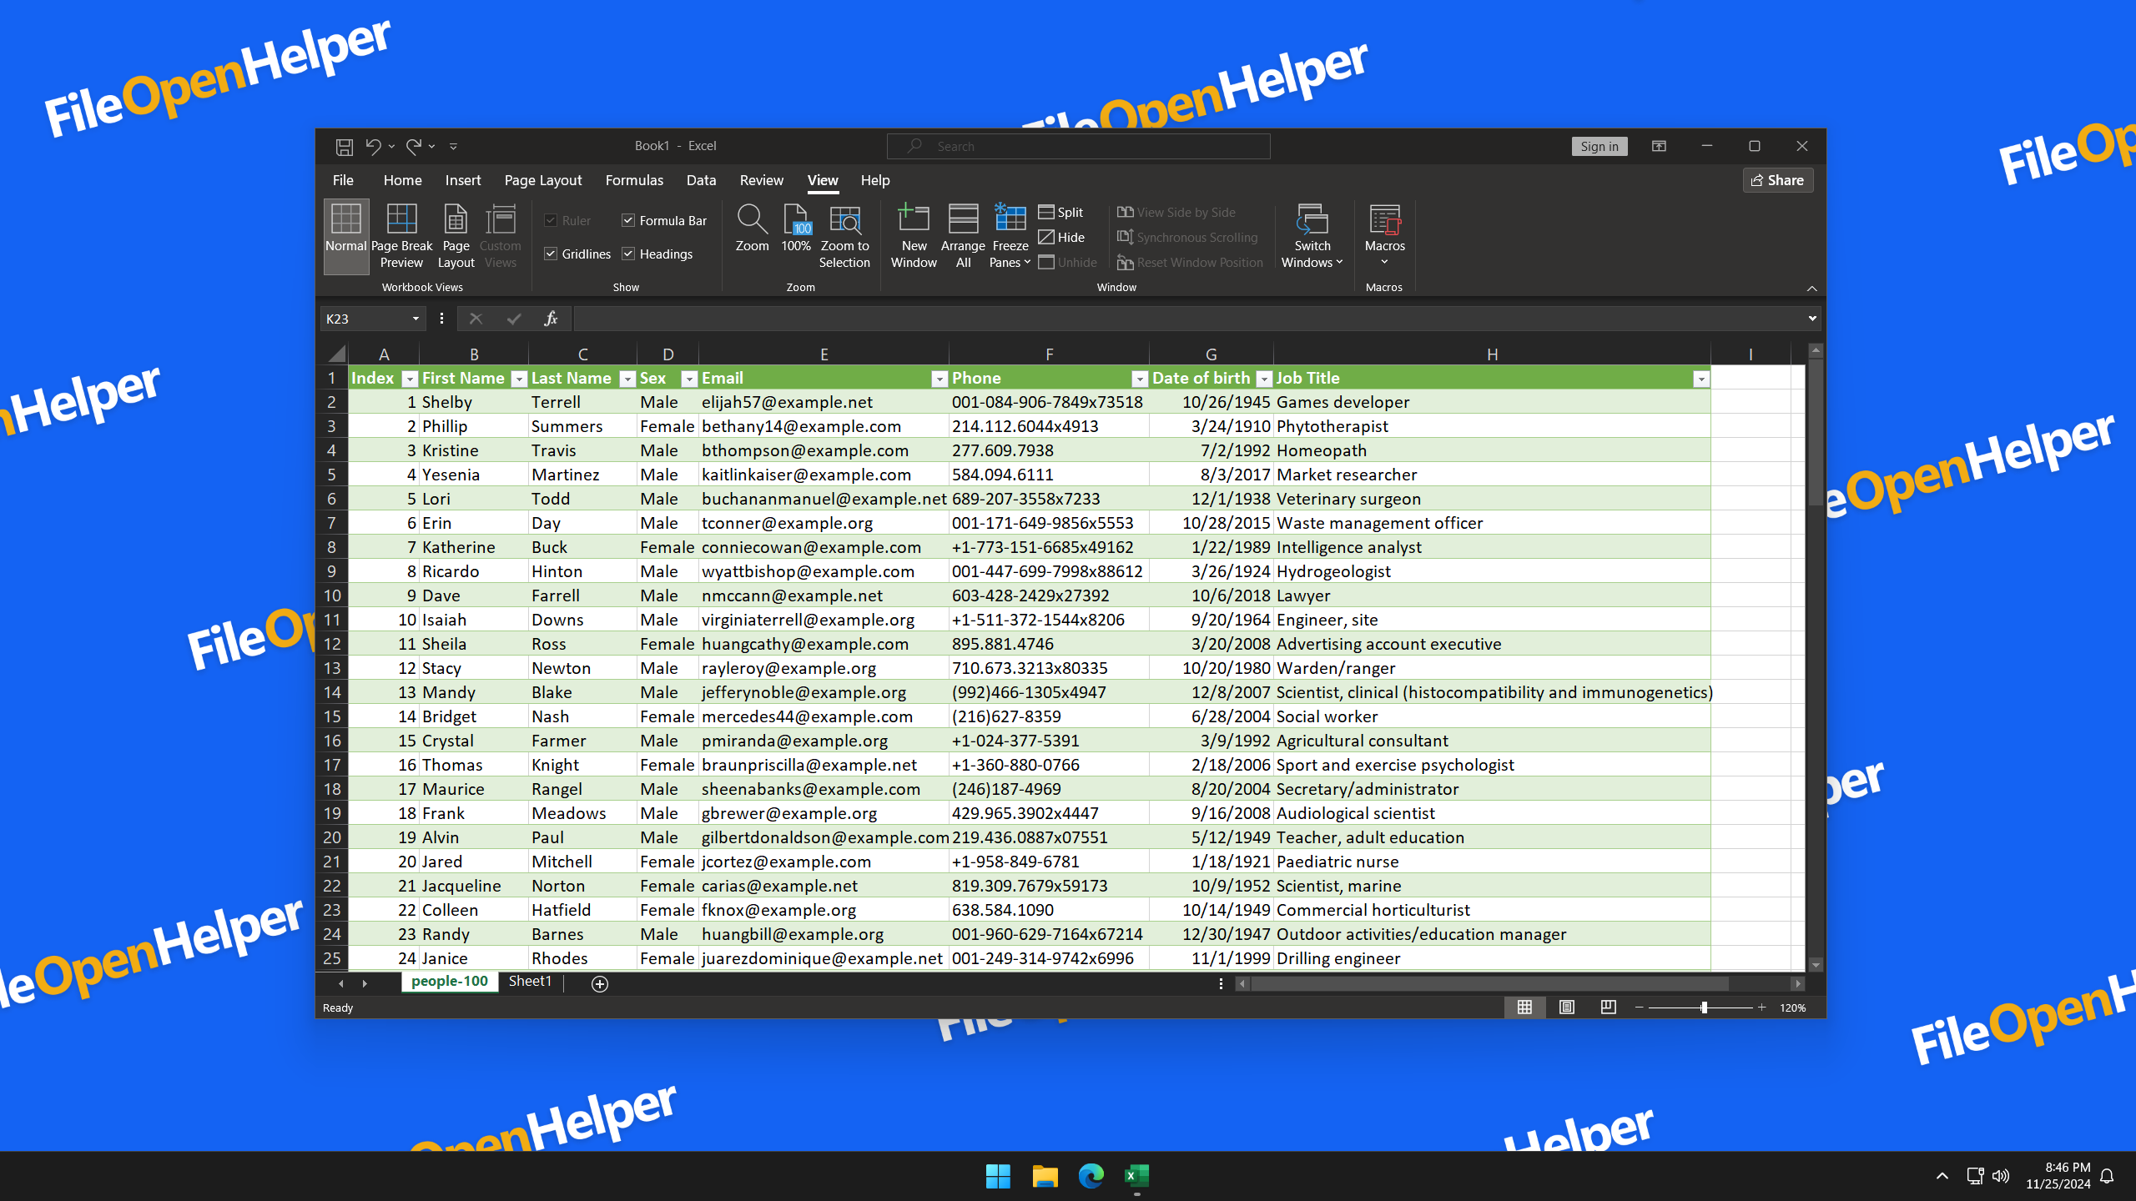Click the zoom slider handle
Image resolution: width=2136 pixels, height=1201 pixels.
1704,1008
